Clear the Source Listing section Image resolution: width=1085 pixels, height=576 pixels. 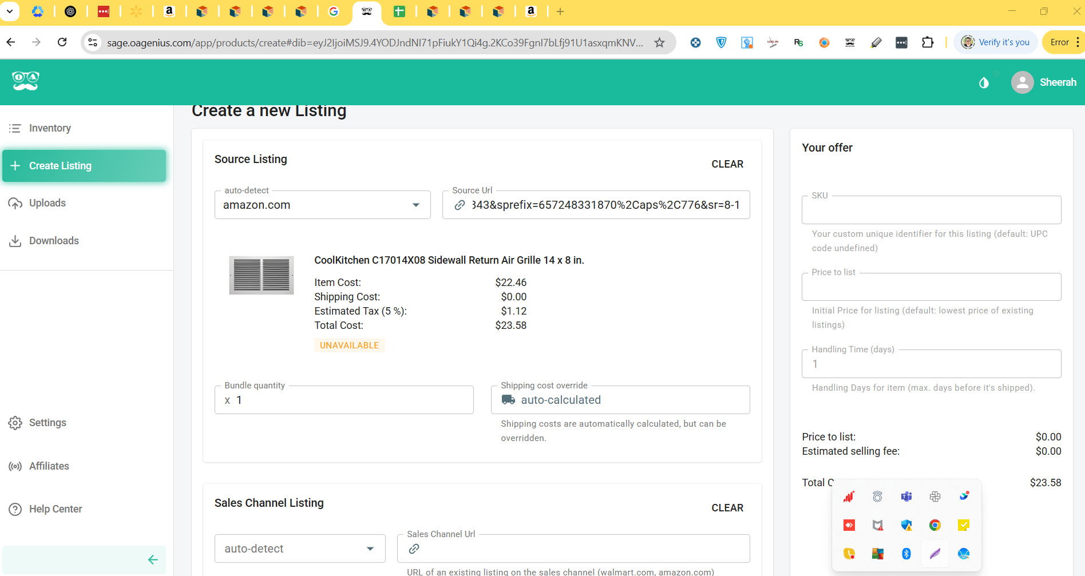click(727, 164)
